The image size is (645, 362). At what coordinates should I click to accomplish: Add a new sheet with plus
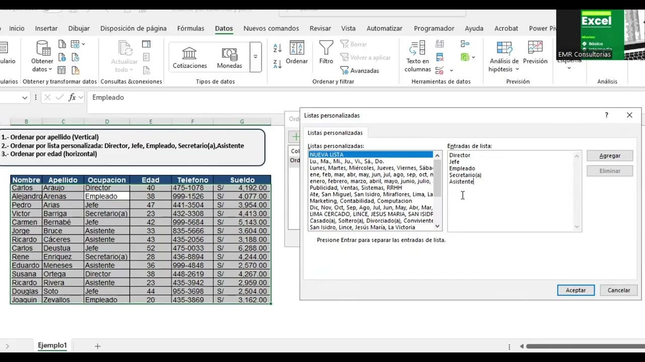point(98,346)
